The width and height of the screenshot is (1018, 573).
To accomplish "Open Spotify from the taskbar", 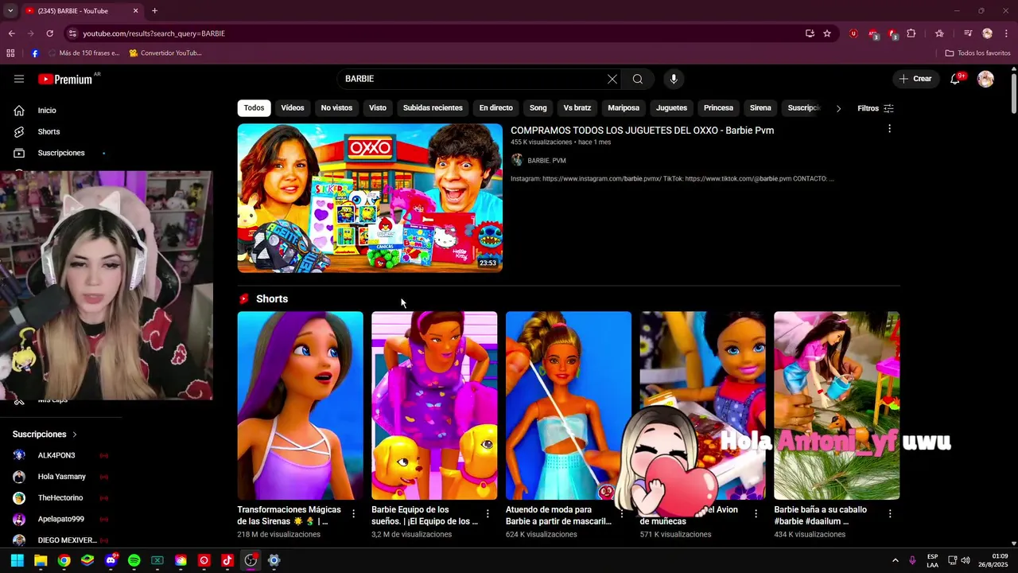I will click(134, 560).
